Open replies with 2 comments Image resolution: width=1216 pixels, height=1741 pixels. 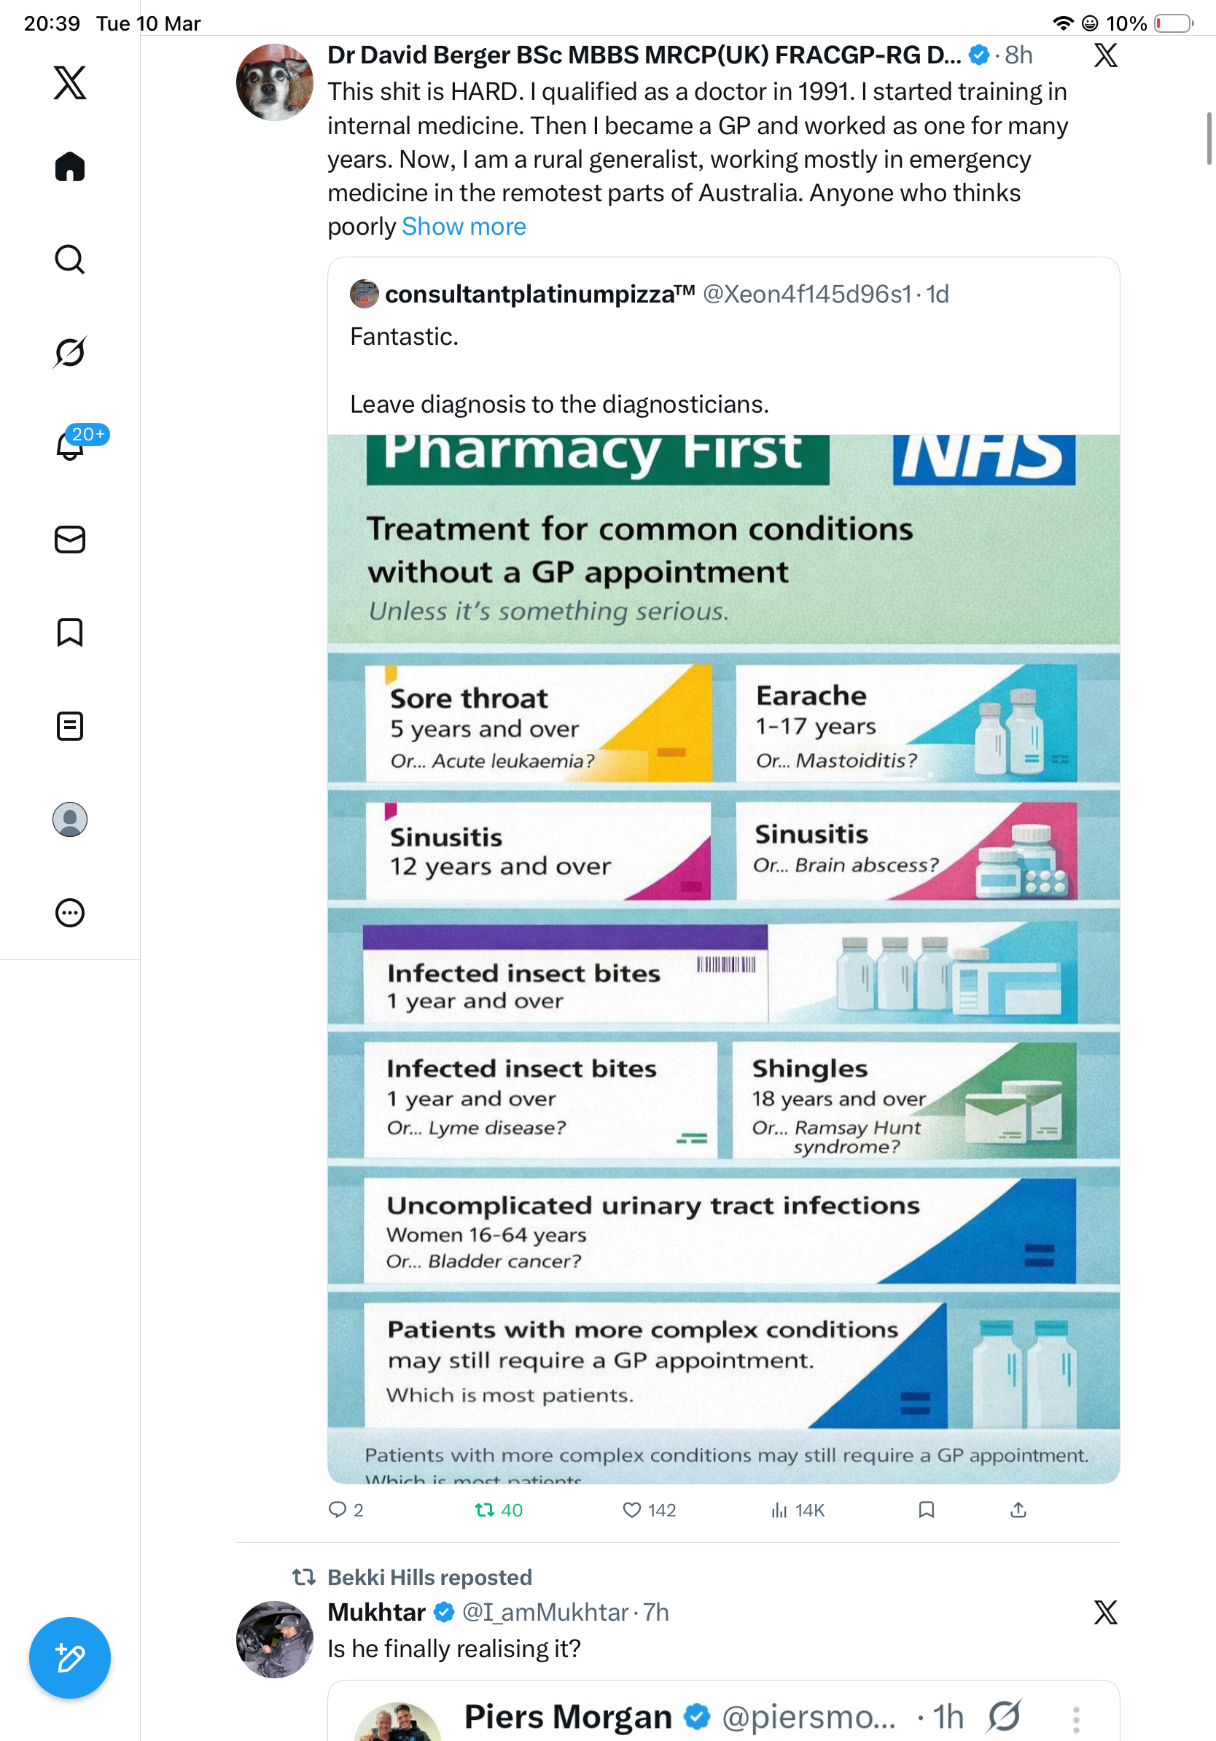pos(346,1510)
